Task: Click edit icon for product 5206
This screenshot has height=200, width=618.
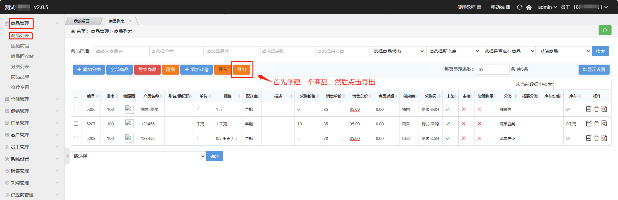Action: point(589,109)
